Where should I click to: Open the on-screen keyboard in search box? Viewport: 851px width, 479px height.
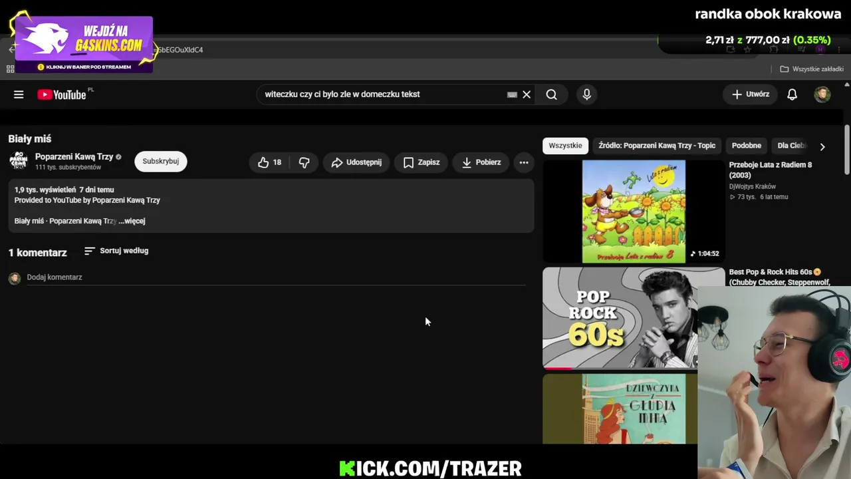tap(512, 94)
